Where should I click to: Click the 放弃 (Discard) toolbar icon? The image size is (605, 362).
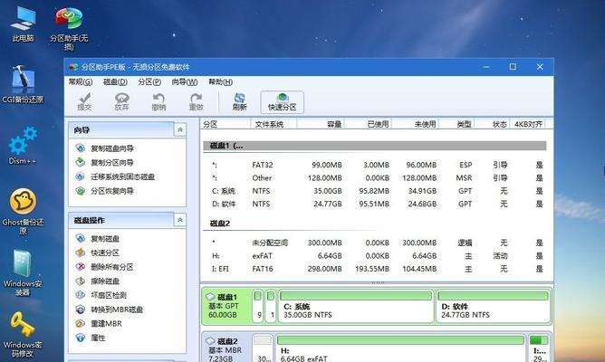pyautogui.click(x=121, y=101)
